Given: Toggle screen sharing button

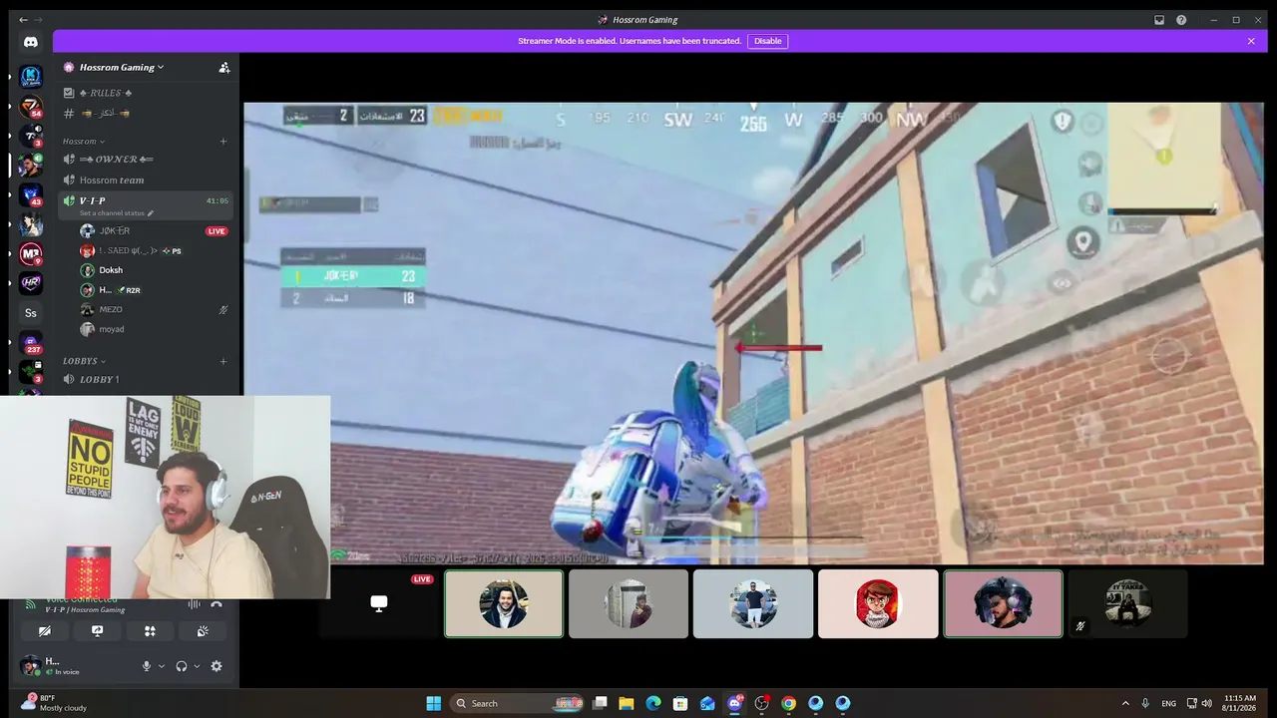Looking at the screenshot, I should pyautogui.click(x=97, y=631).
